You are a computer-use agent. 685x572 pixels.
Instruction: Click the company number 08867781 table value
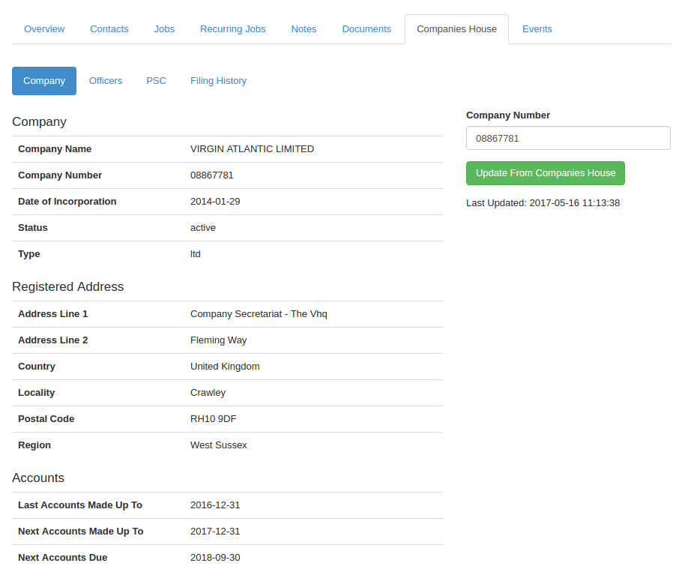212,175
